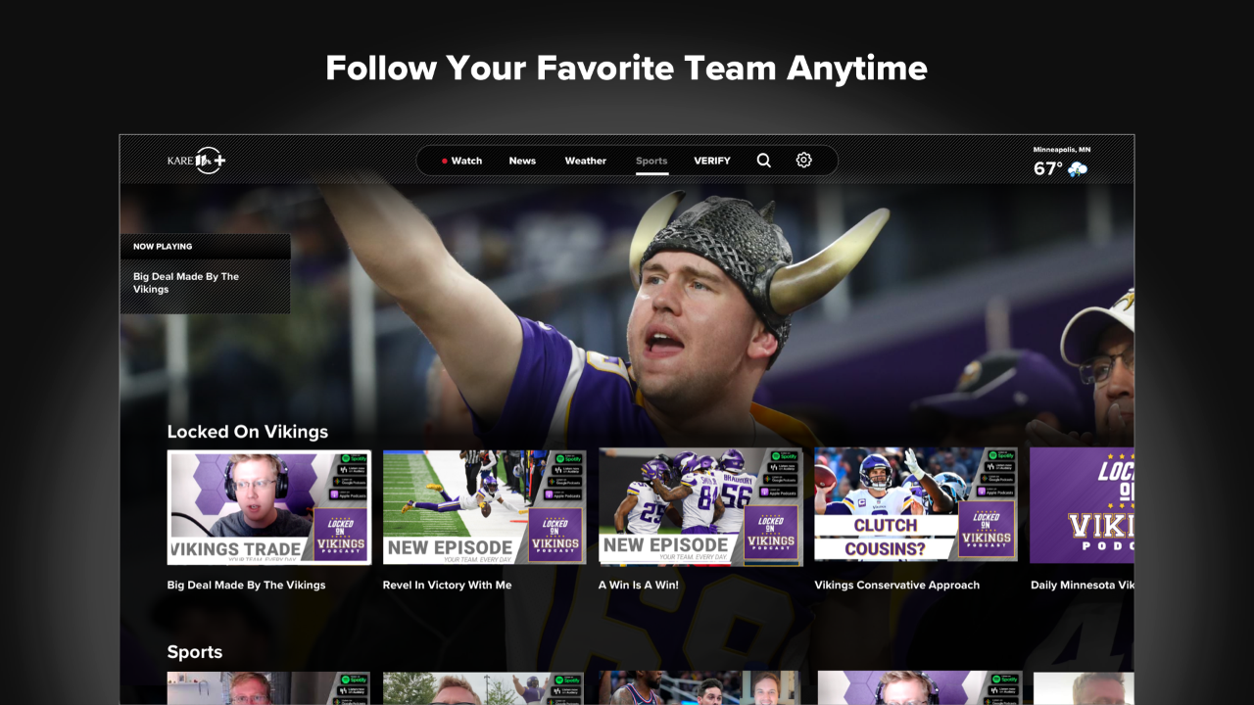This screenshot has height=705, width=1254.
Task: Click the 'A Win Is A Win!' title
Action: click(639, 585)
